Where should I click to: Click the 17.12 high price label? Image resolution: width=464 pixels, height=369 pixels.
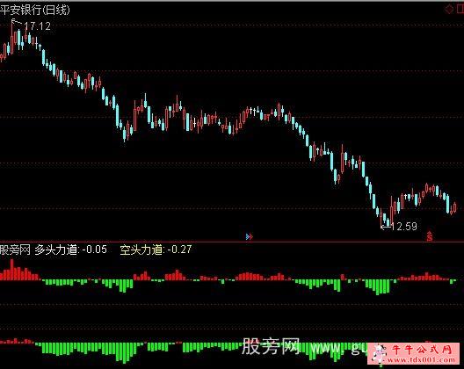[x=37, y=26]
